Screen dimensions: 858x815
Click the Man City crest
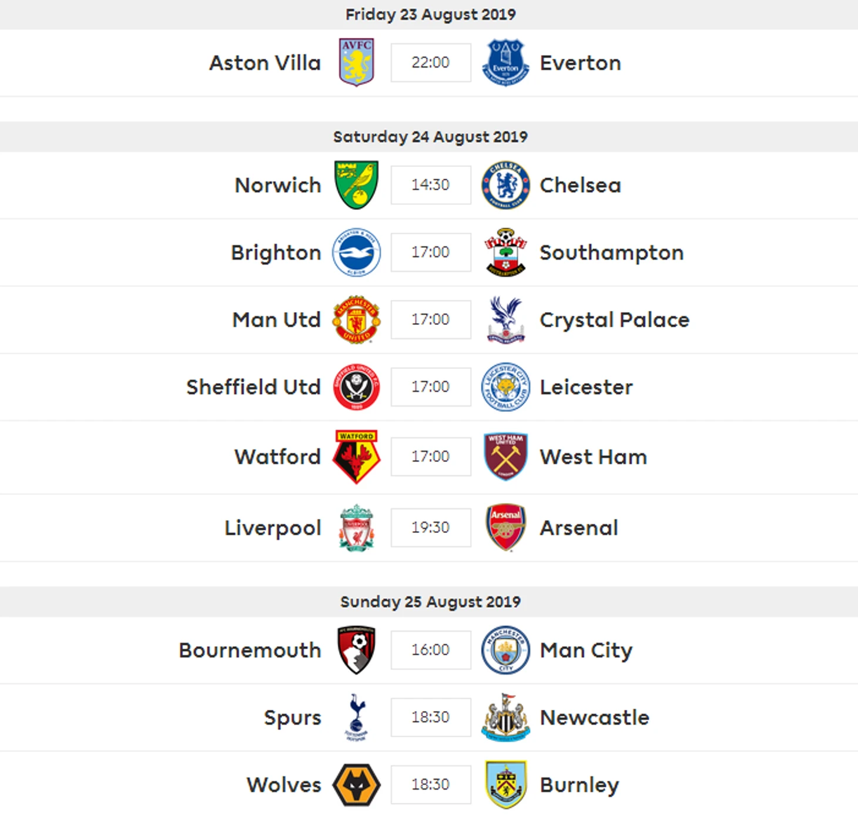point(505,650)
